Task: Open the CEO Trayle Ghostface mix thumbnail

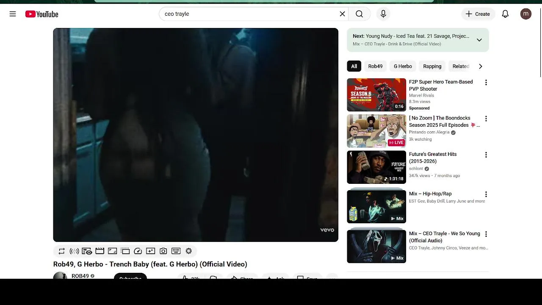Action: [376, 246]
